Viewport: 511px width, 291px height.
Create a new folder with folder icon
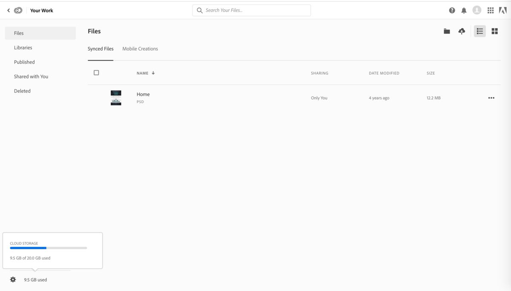point(447,31)
